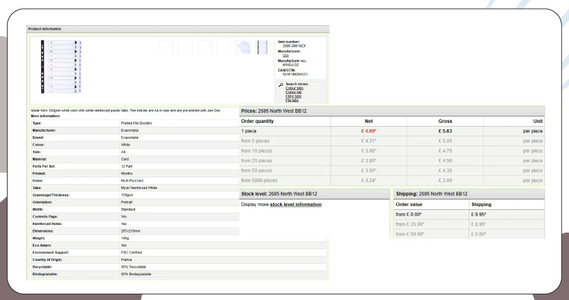Click the 'A4' size value
The image size is (569, 300).
coord(123,152)
